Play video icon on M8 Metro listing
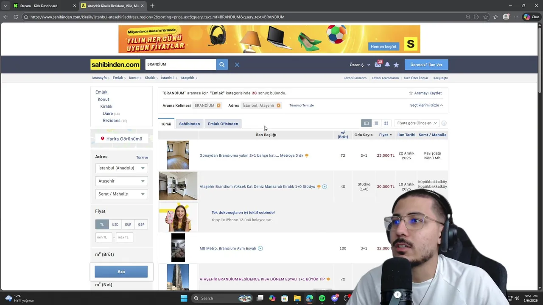Screen dimensions: 543x305 pos(260,248)
